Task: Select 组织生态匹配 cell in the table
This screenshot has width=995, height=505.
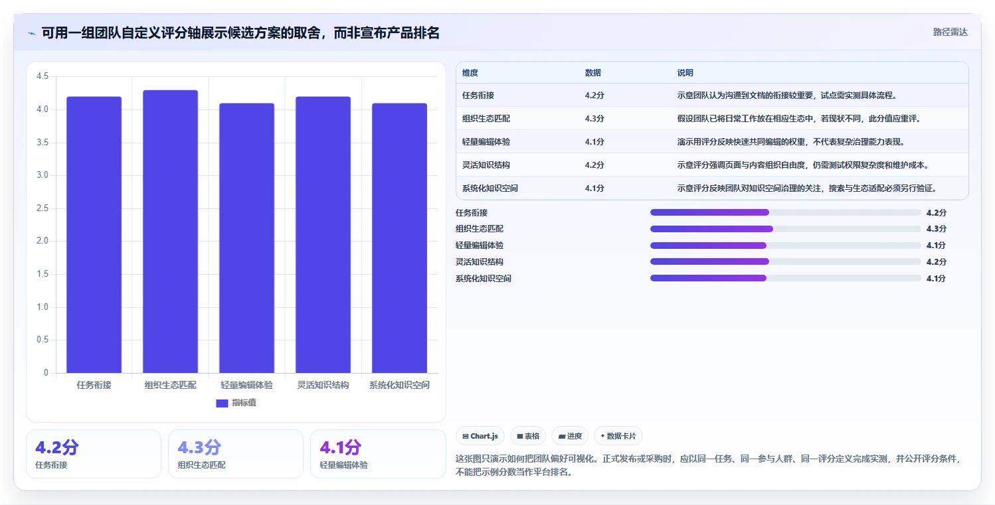Action: [486, 119]
